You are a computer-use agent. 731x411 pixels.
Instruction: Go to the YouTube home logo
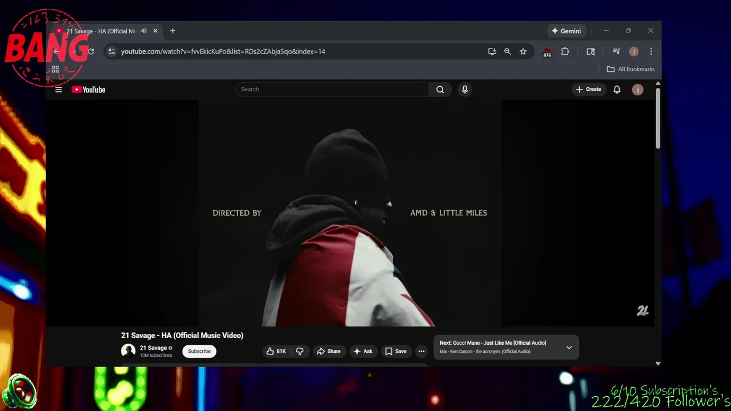pyautogui.click(x=89, y=90)
